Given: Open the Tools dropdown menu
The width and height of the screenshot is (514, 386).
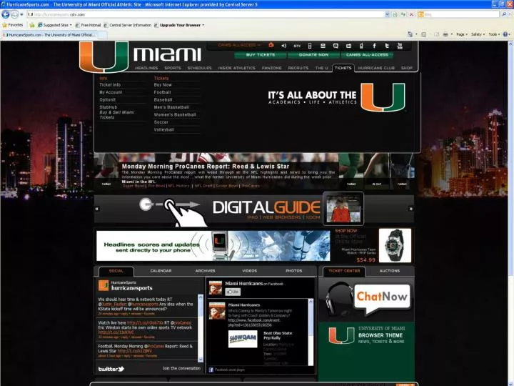Looking at the screenshot, I should [494, 34].
